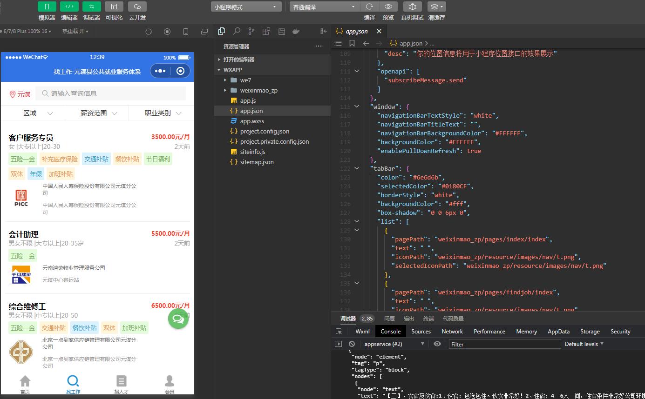Open the 客户服务专员 job listing
The height and width of the screenshot is (399, 645).
31,138
